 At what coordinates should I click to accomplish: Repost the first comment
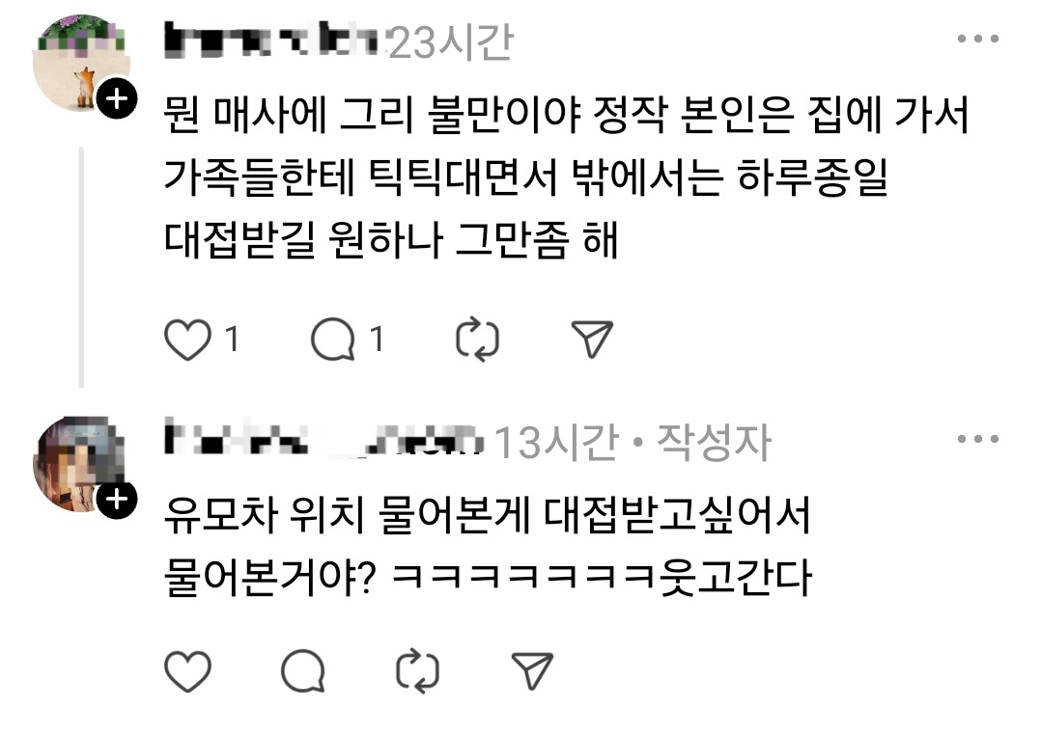477,340
